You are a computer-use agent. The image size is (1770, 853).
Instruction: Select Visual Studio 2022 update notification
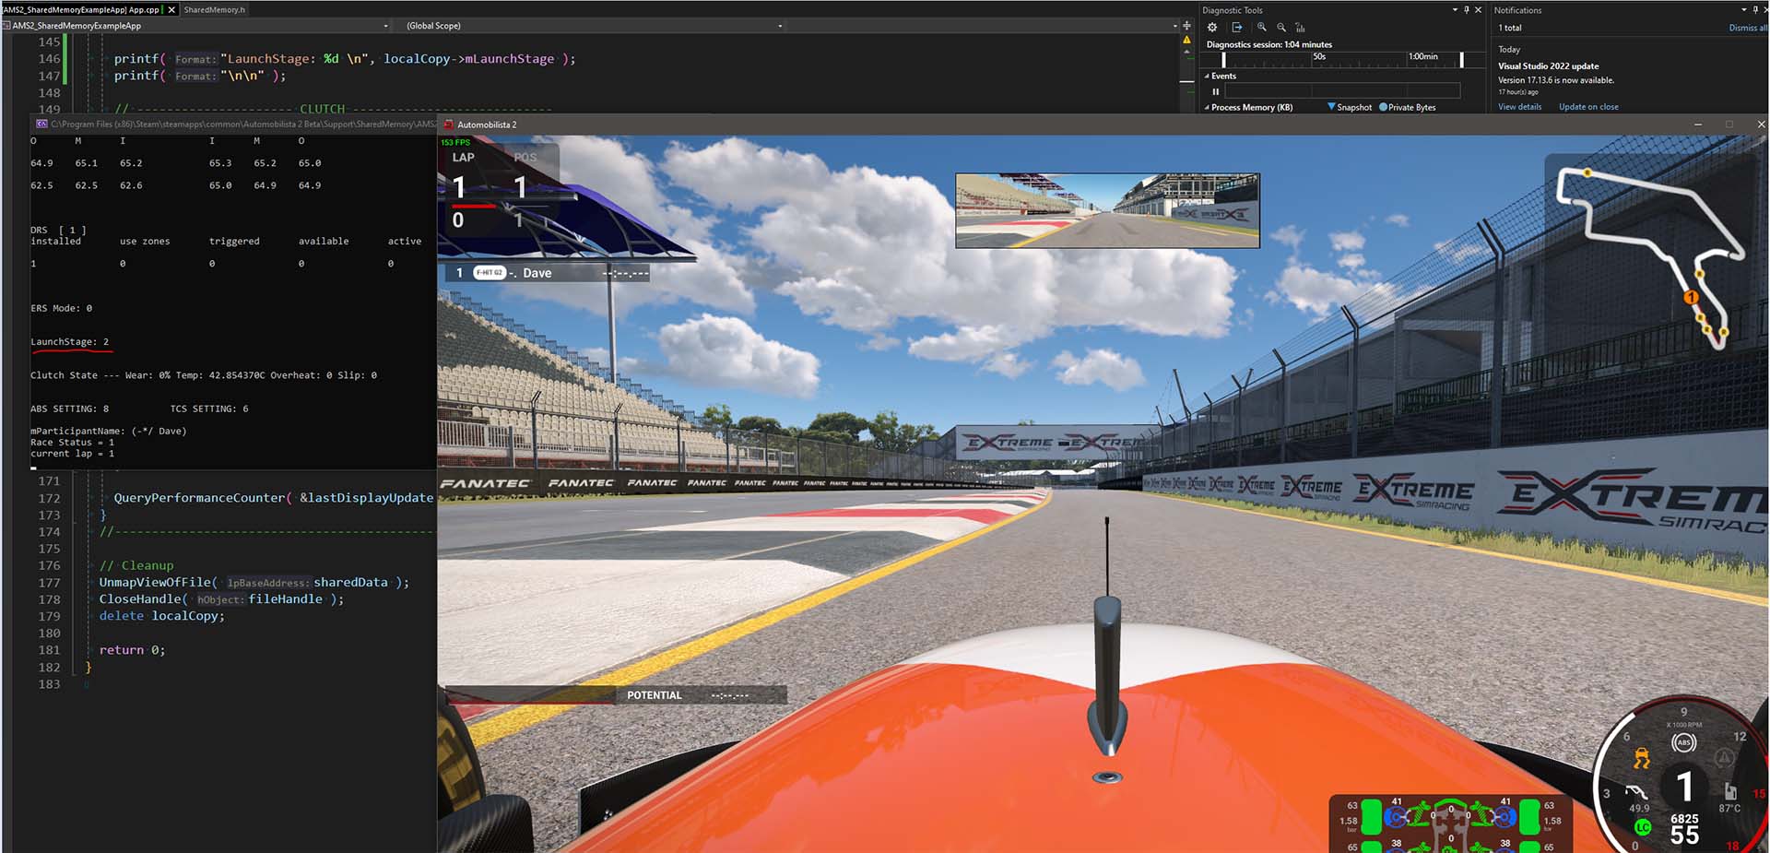point(1549,66)
